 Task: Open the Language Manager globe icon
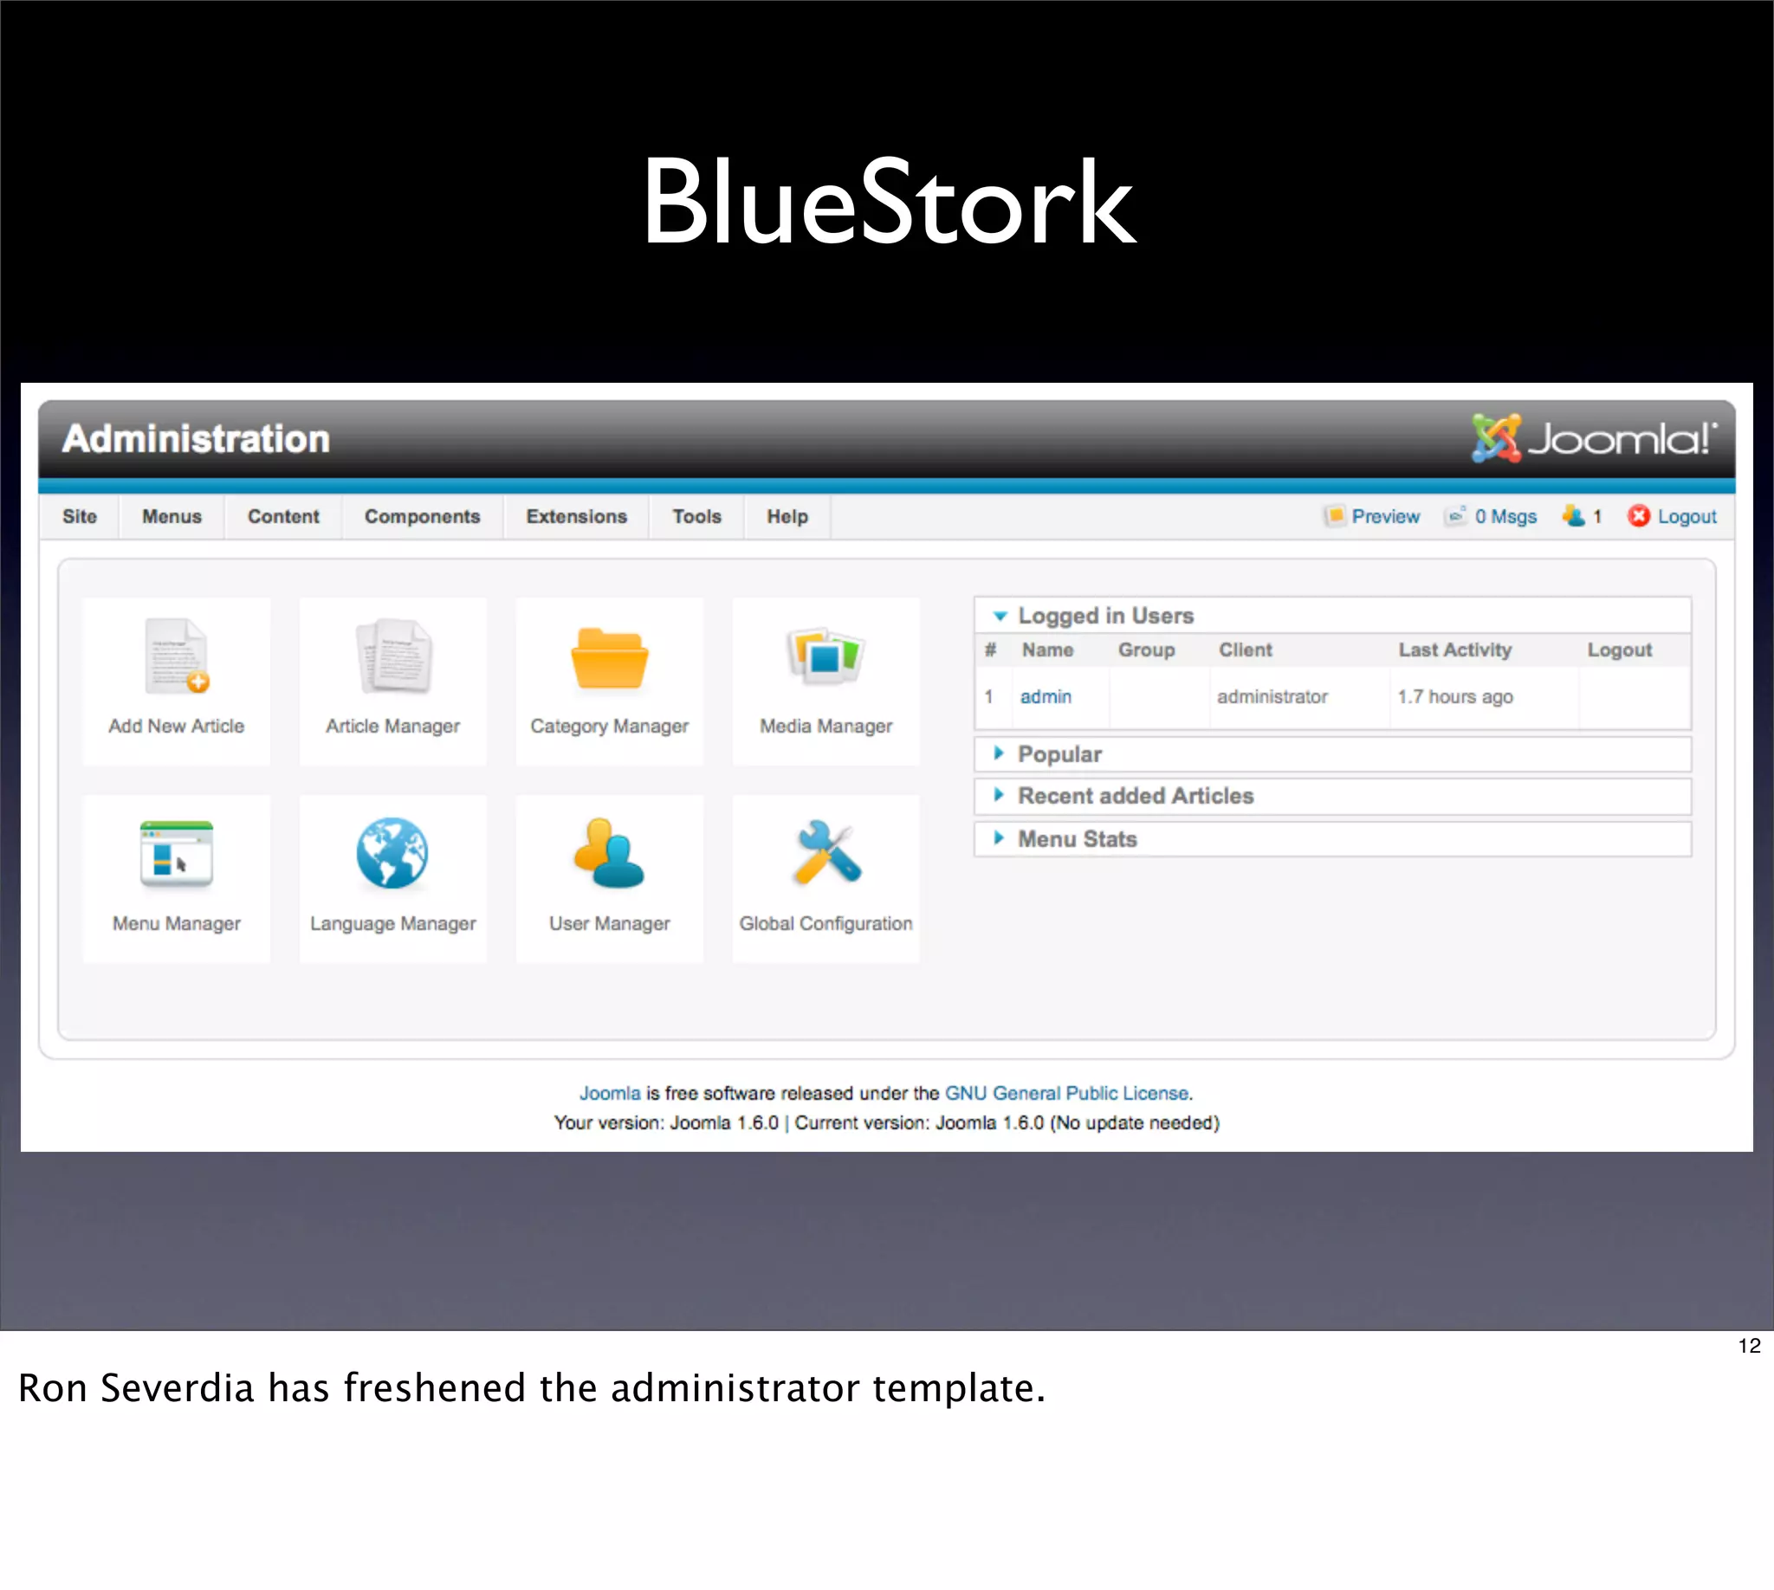[x=392, y=854]
